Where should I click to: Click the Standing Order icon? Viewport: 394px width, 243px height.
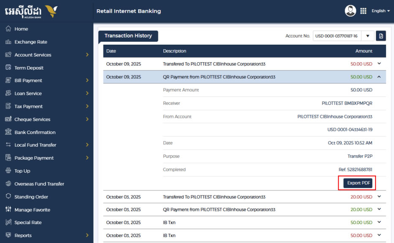pyautogui.click(x=8, y=197)
